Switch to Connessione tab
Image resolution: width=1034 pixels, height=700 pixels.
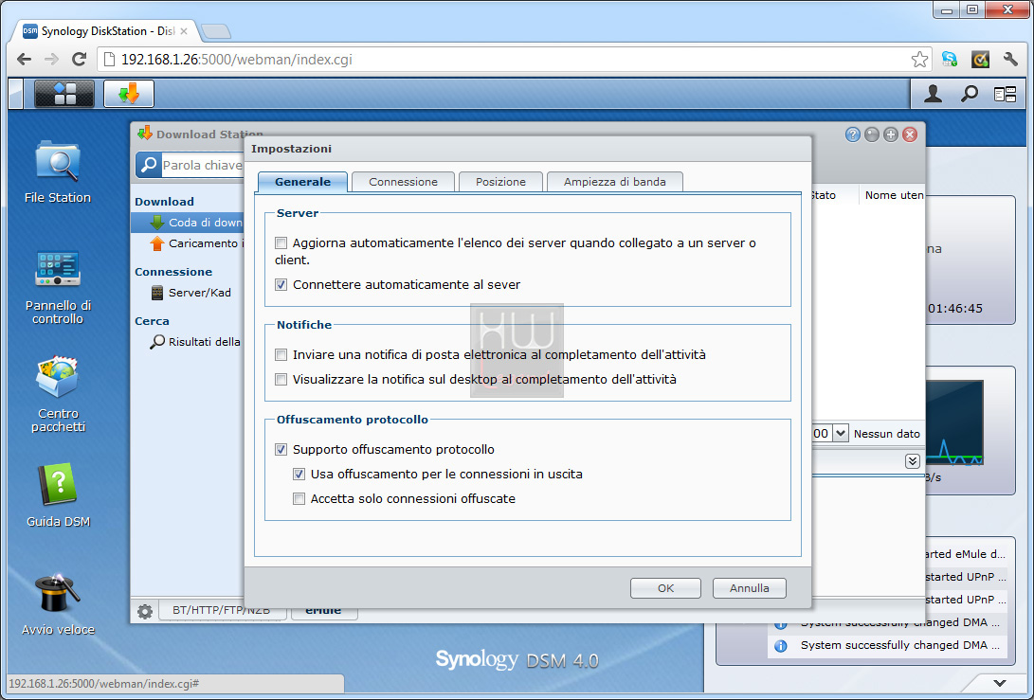click(x=403, y=182)
